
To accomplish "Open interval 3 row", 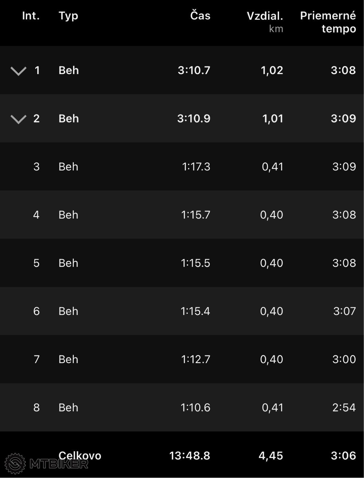I will pyautogui.click(x=182, y=167).
